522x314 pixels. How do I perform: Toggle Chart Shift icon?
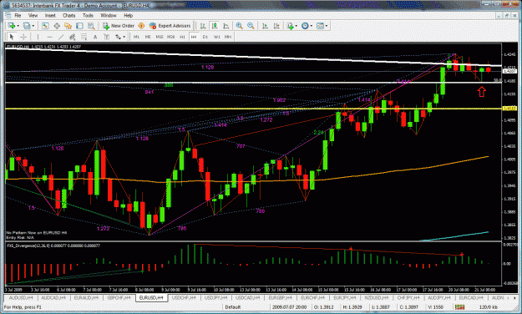pos(276,26)
